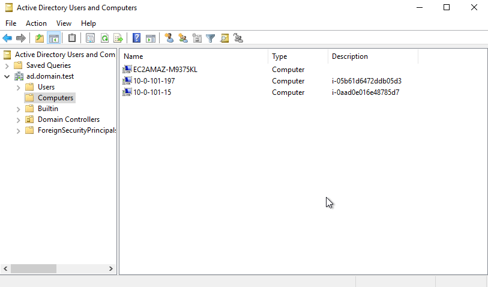Expand the ForeignSecurityPrincipals node
Viewport: 488px width, 287px height.
click(18, 131)
